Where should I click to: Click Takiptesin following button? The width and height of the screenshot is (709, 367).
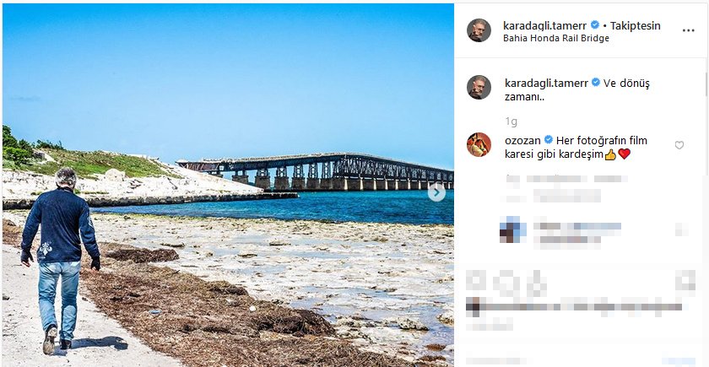[636, 26]
